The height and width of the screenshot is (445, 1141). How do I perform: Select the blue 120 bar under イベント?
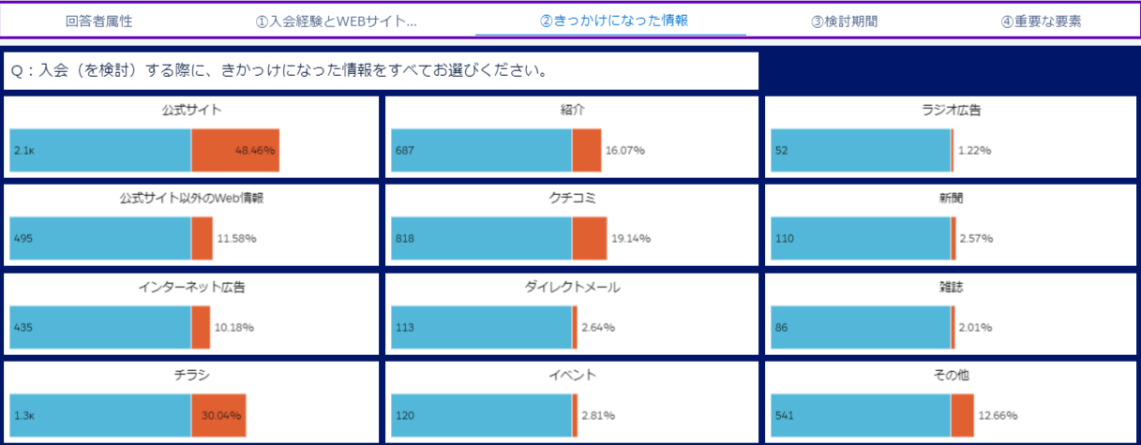[481, 415]
